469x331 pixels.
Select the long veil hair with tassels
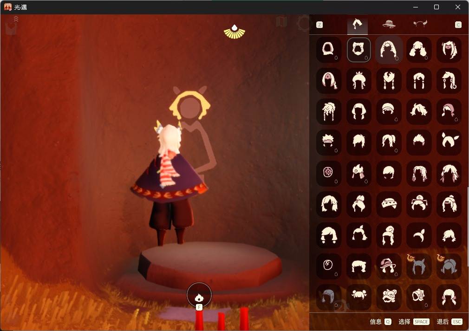(389, 50)
